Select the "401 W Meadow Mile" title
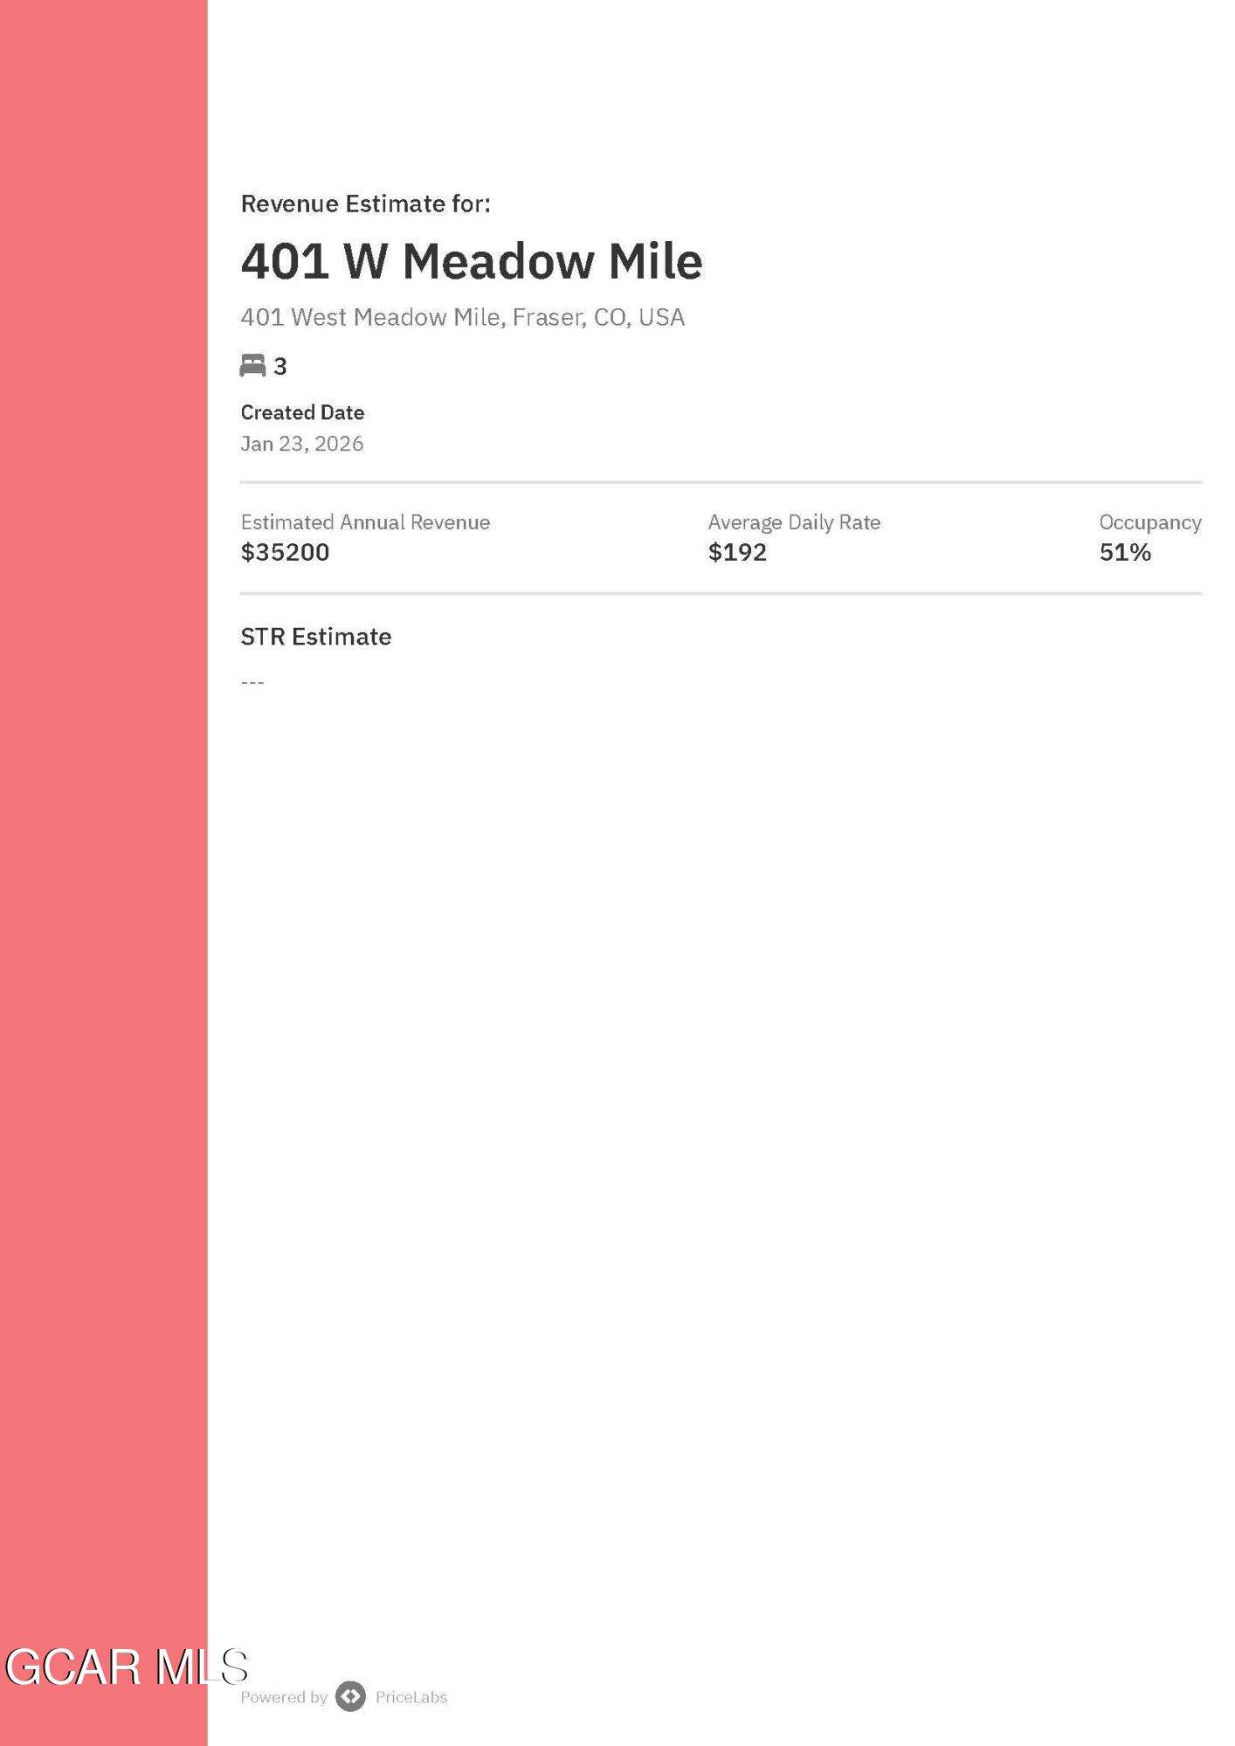Image resolution: width=1235 pixels, height=1746 pixels. (x=472, y=261)
